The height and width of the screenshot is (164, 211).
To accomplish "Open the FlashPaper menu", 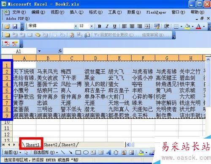I will point(156,12).
